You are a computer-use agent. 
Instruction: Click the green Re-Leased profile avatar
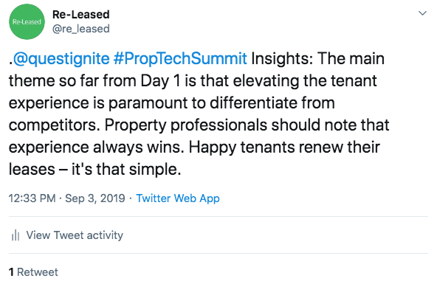(x=27, y=21)
